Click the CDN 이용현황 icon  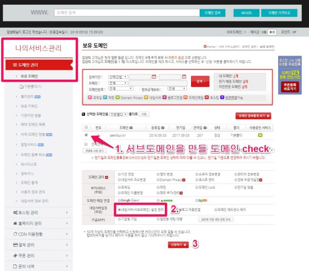click(14, 234)
